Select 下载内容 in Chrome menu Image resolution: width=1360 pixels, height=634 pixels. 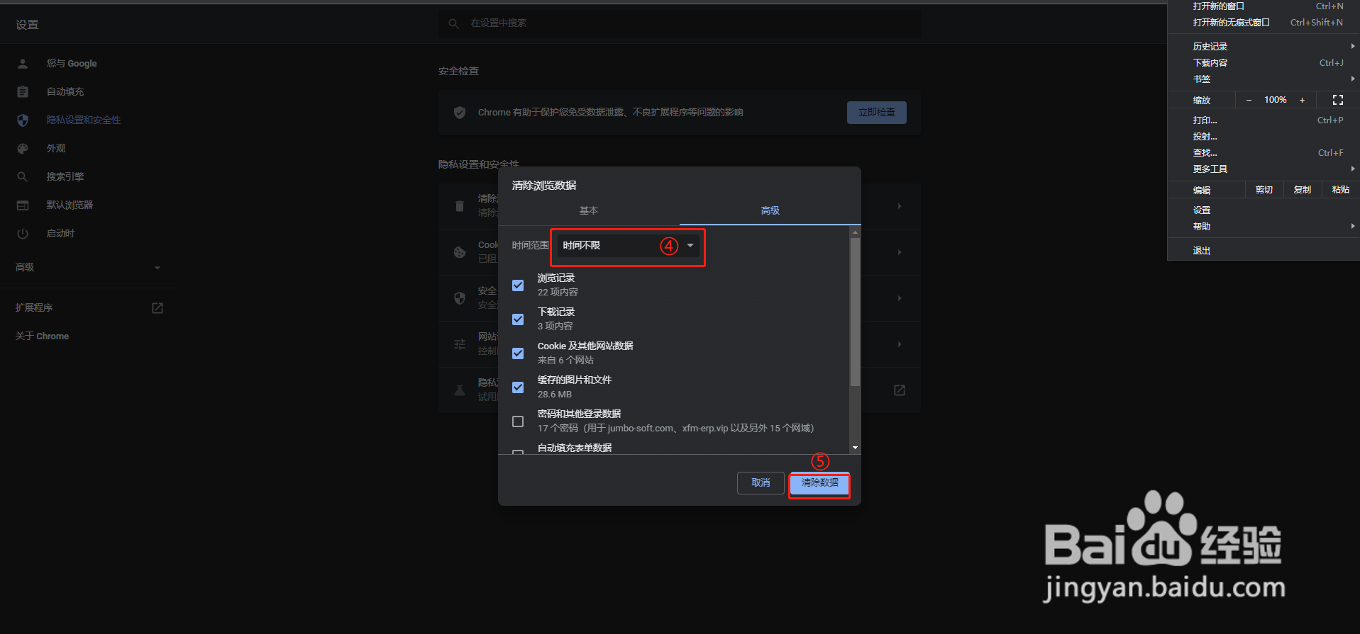pos(1264,63)
